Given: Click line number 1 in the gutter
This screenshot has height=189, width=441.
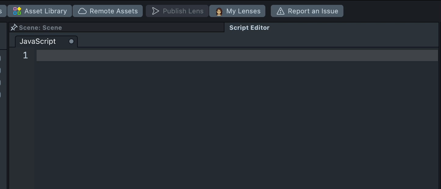Looking at the screenshot, I should tap(25, 55).
